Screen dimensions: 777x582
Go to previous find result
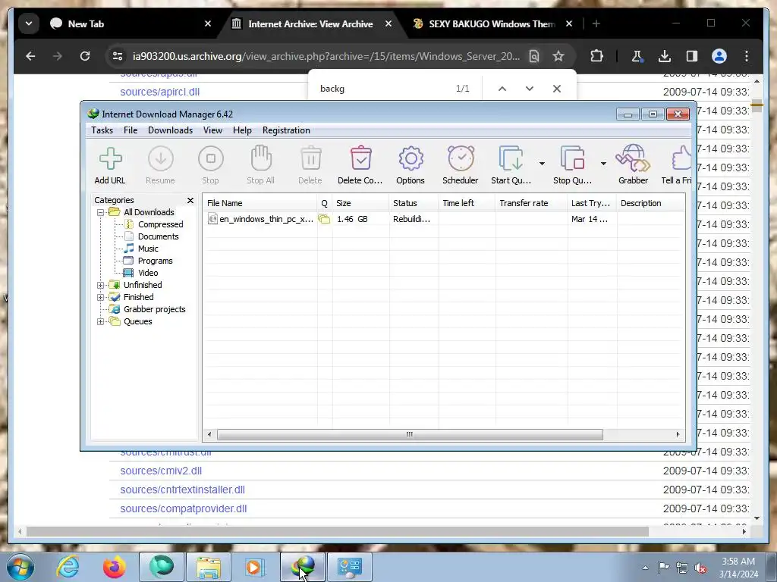502,89
